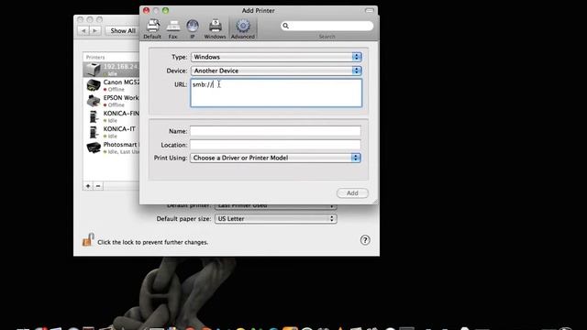
Task: Select the Canon MG52 printer
Action: 111,85
